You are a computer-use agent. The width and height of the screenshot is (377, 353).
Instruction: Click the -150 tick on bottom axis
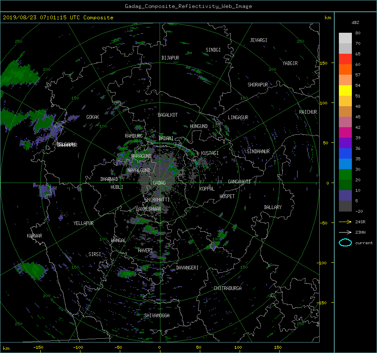(x=38, y=348)
